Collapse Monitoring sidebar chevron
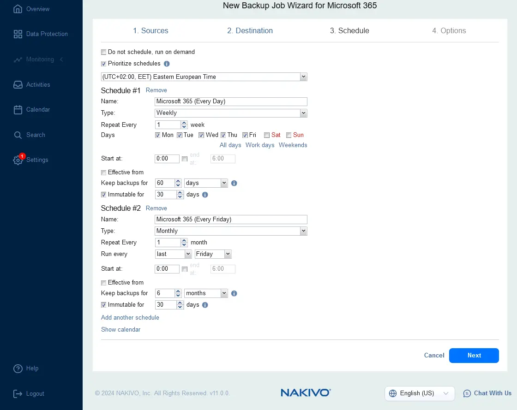 pos(62,59)
